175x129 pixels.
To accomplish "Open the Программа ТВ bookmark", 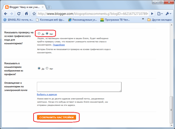I will pos(115,20).
